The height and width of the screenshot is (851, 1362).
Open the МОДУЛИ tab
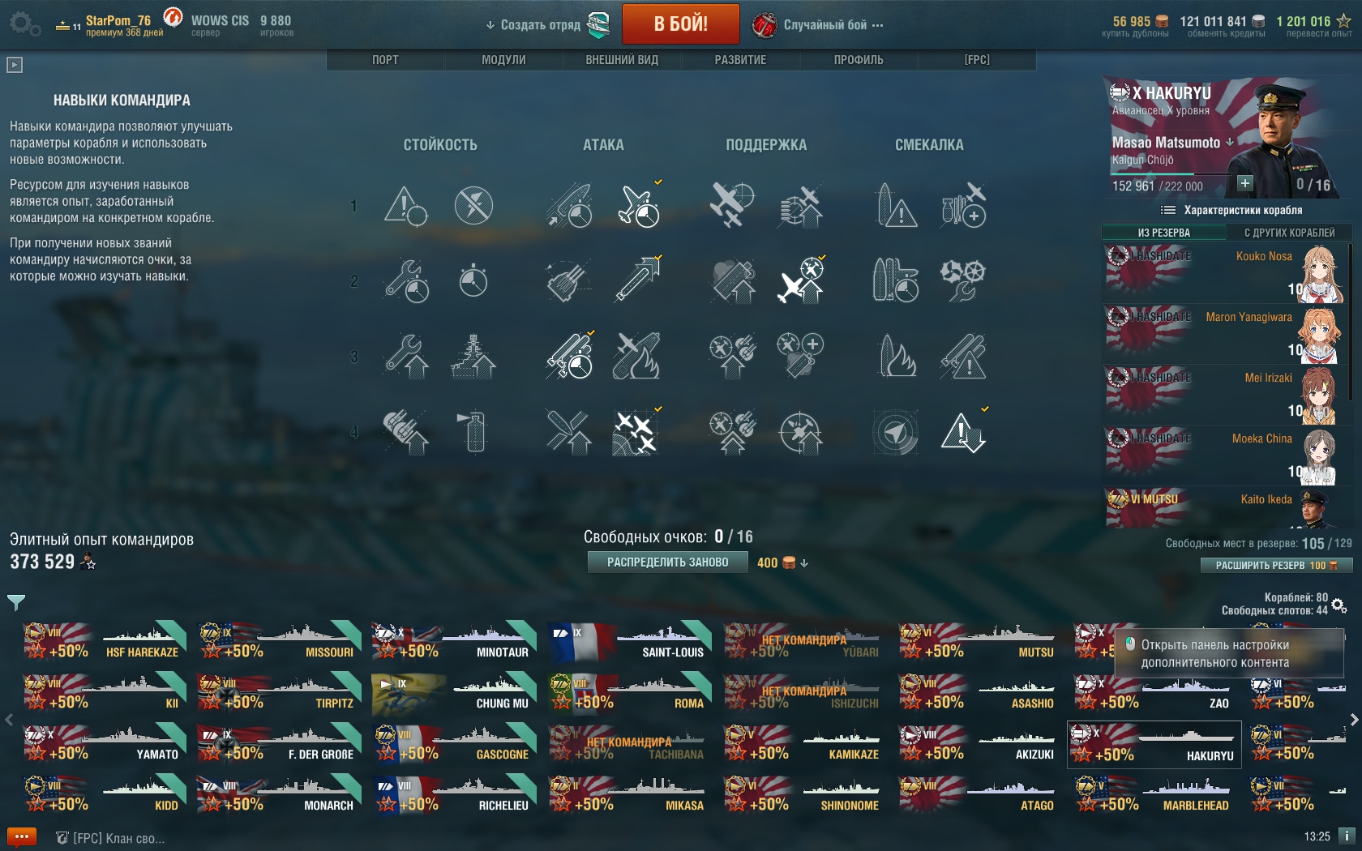[503, 60]
